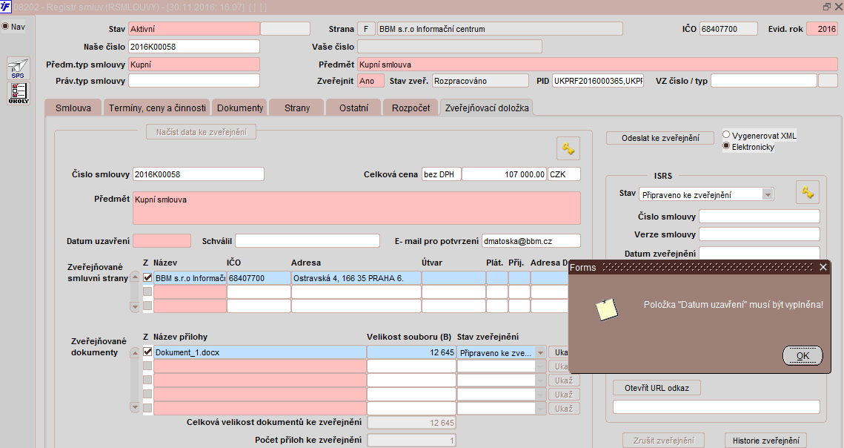Screen dimensions: 844x448
Task: Click the application logo in title bar
Action: pyautogui.click(x=5, y=7)
